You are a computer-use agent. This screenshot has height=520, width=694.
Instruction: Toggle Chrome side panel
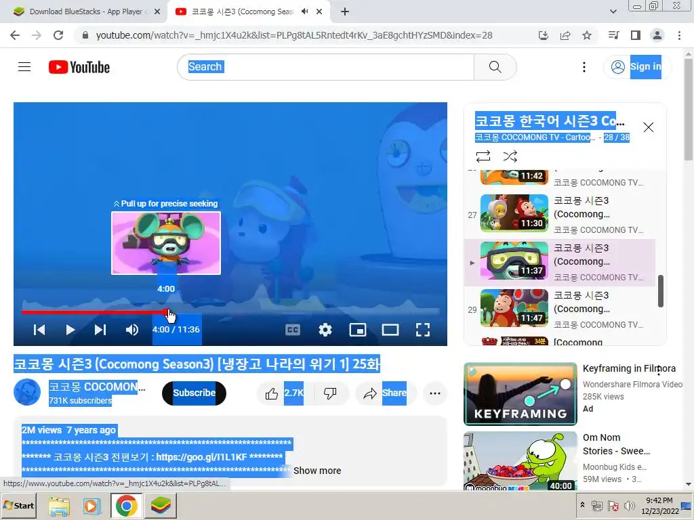(636, 35)
